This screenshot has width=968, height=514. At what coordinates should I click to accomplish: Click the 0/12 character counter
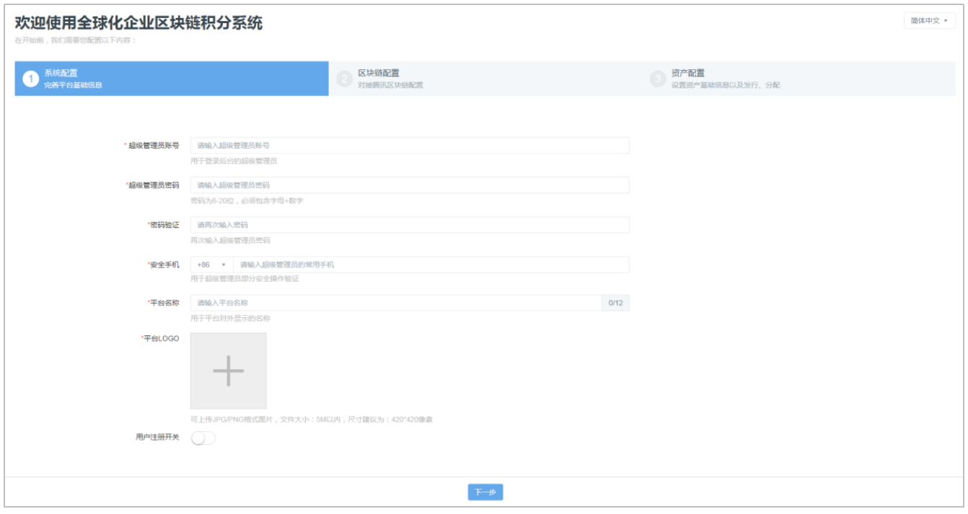(615, 303)
